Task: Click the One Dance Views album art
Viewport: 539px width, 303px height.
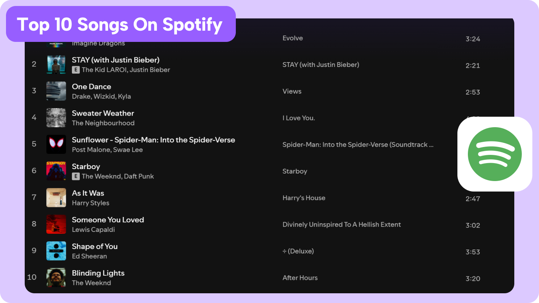Action: [x=56, y=91]
